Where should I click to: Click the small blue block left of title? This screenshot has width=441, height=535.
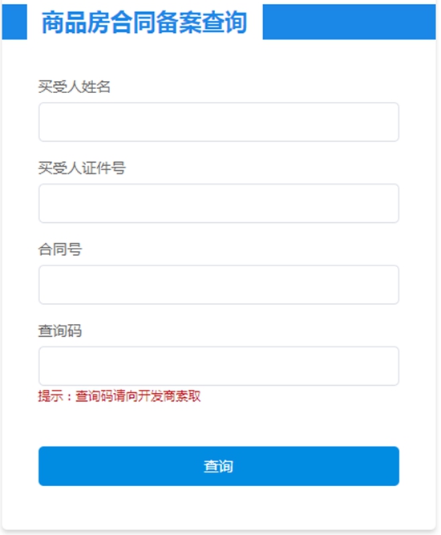click(x=14, y=22)
